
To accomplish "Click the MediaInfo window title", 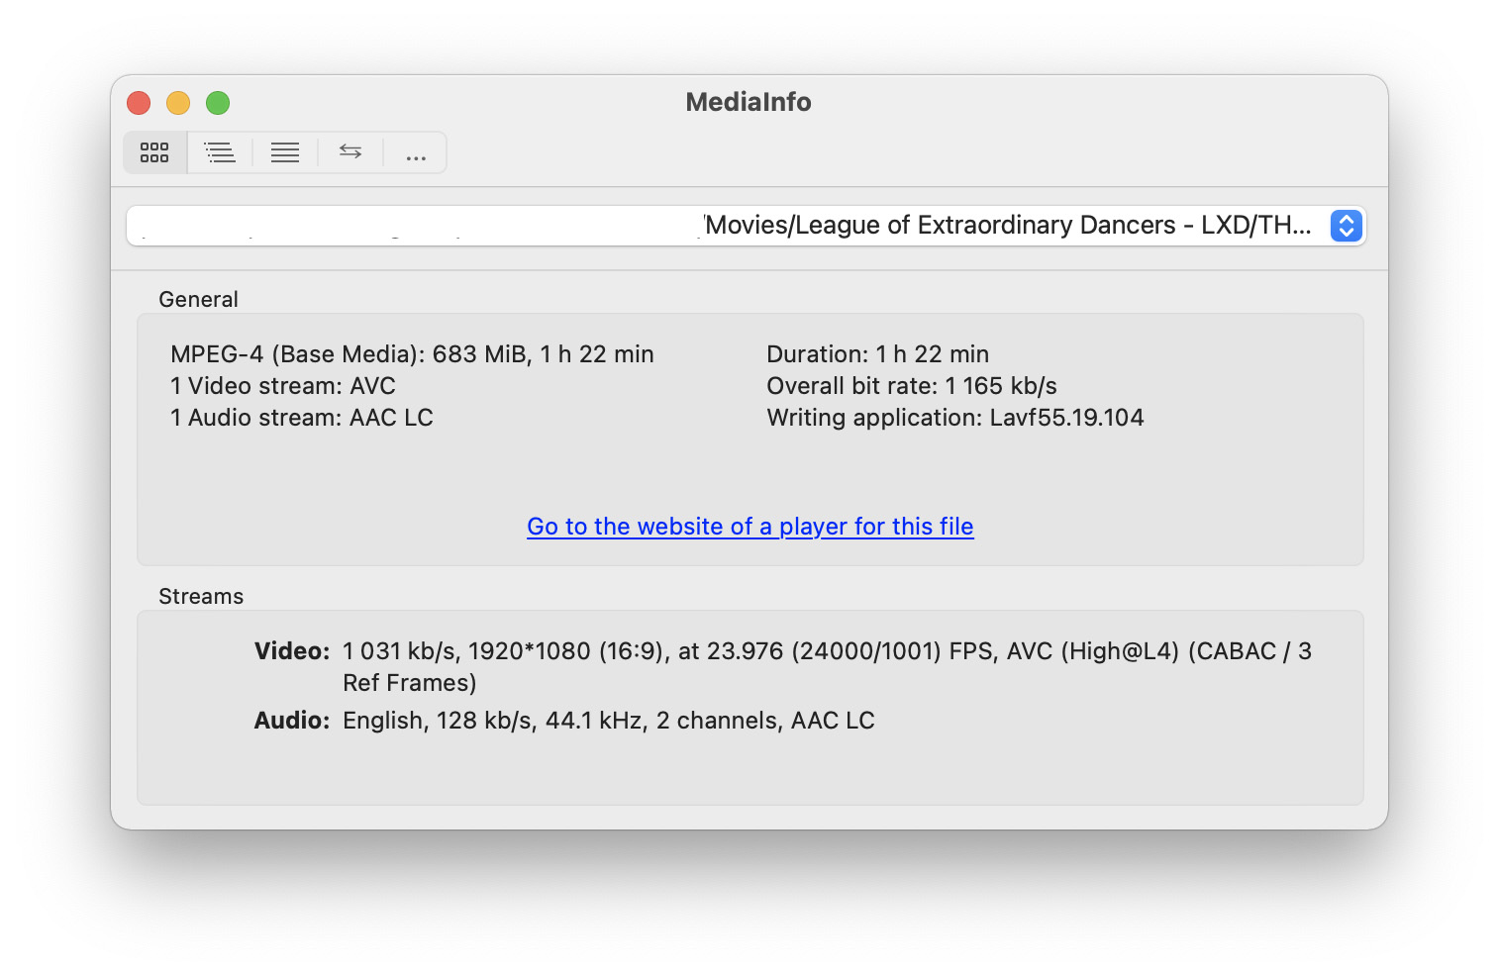I will coord(749,102).
